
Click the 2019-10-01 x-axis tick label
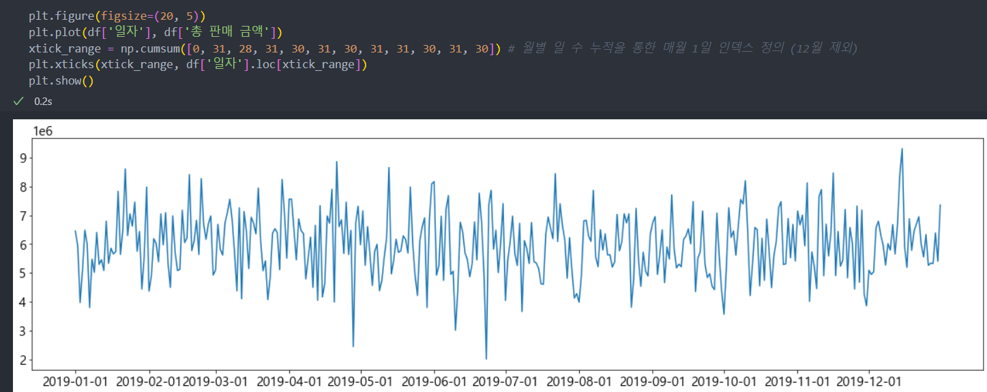tap(725, 381)
